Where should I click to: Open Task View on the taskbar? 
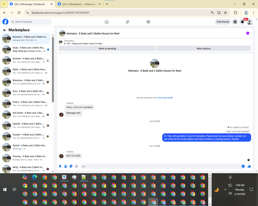(14, 190)
